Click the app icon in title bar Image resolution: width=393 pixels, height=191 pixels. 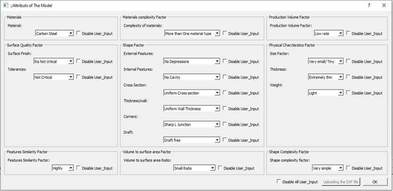coord(6,6)
